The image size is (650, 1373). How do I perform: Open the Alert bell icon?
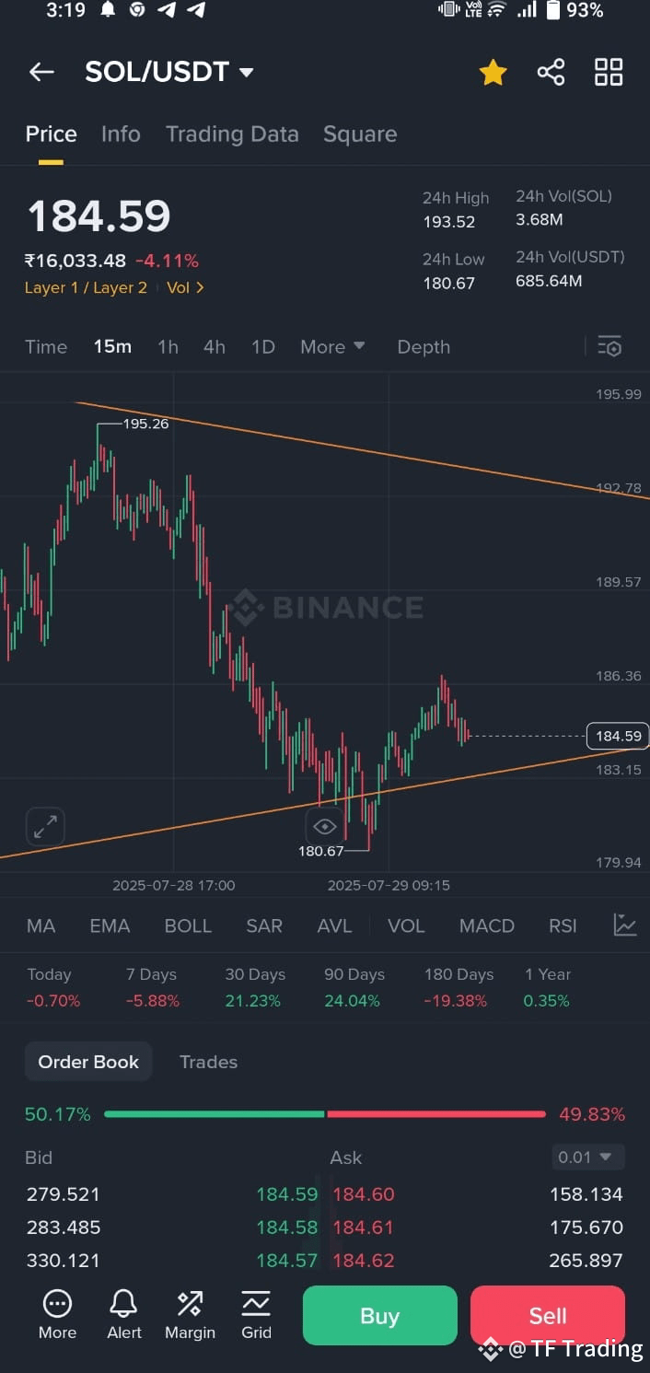[x=124, y=1314]
